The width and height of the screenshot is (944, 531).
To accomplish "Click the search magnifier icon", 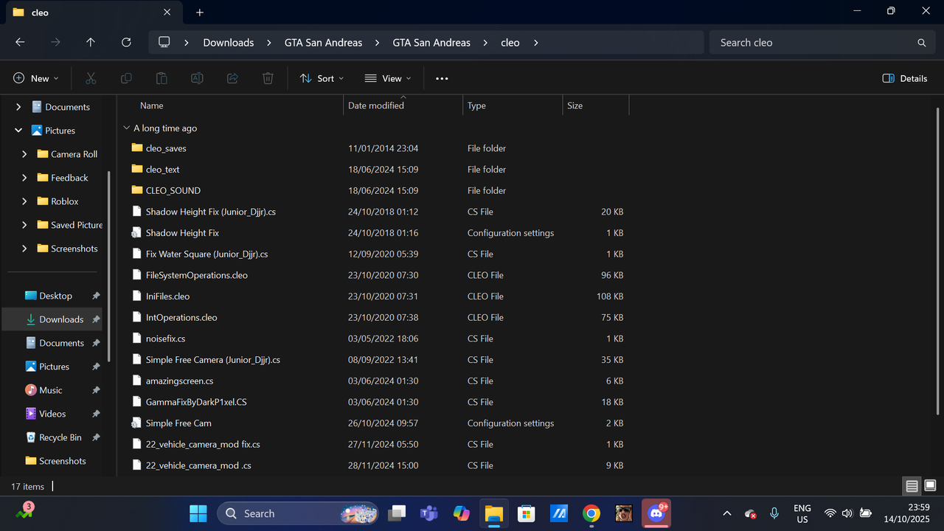I will coord(921,43).
